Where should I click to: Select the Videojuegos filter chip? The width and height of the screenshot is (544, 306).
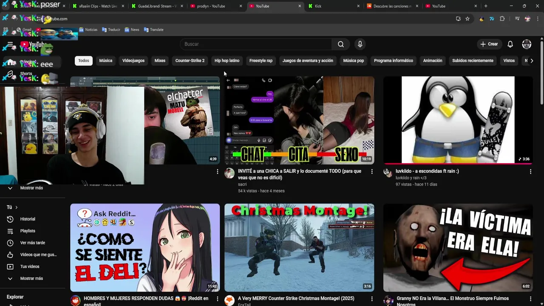click(x=133, y=61)
